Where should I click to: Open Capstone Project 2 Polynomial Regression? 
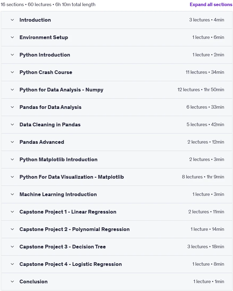[116, 229]
